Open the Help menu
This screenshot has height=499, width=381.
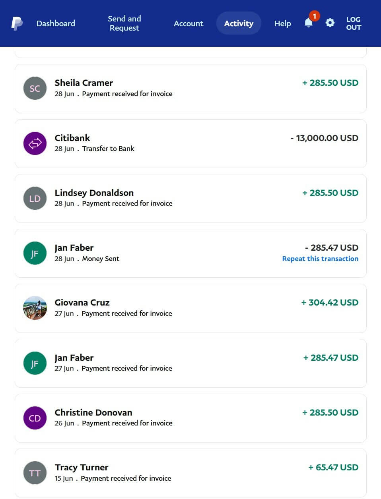coord(282,23)
